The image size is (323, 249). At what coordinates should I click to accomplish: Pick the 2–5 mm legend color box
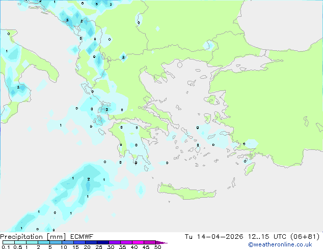point(44,242)
